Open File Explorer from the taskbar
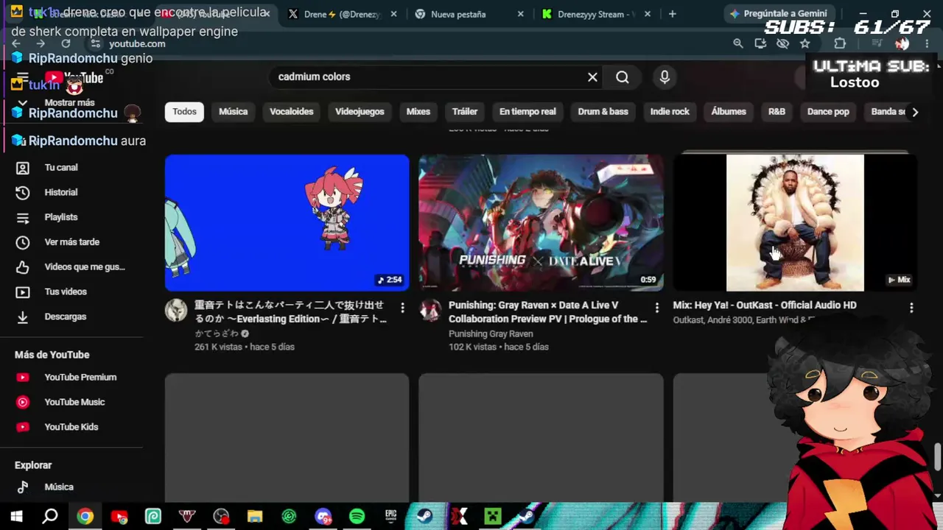Image resolution: width=943 pixels, height=530 pixels. click(255, 517)
